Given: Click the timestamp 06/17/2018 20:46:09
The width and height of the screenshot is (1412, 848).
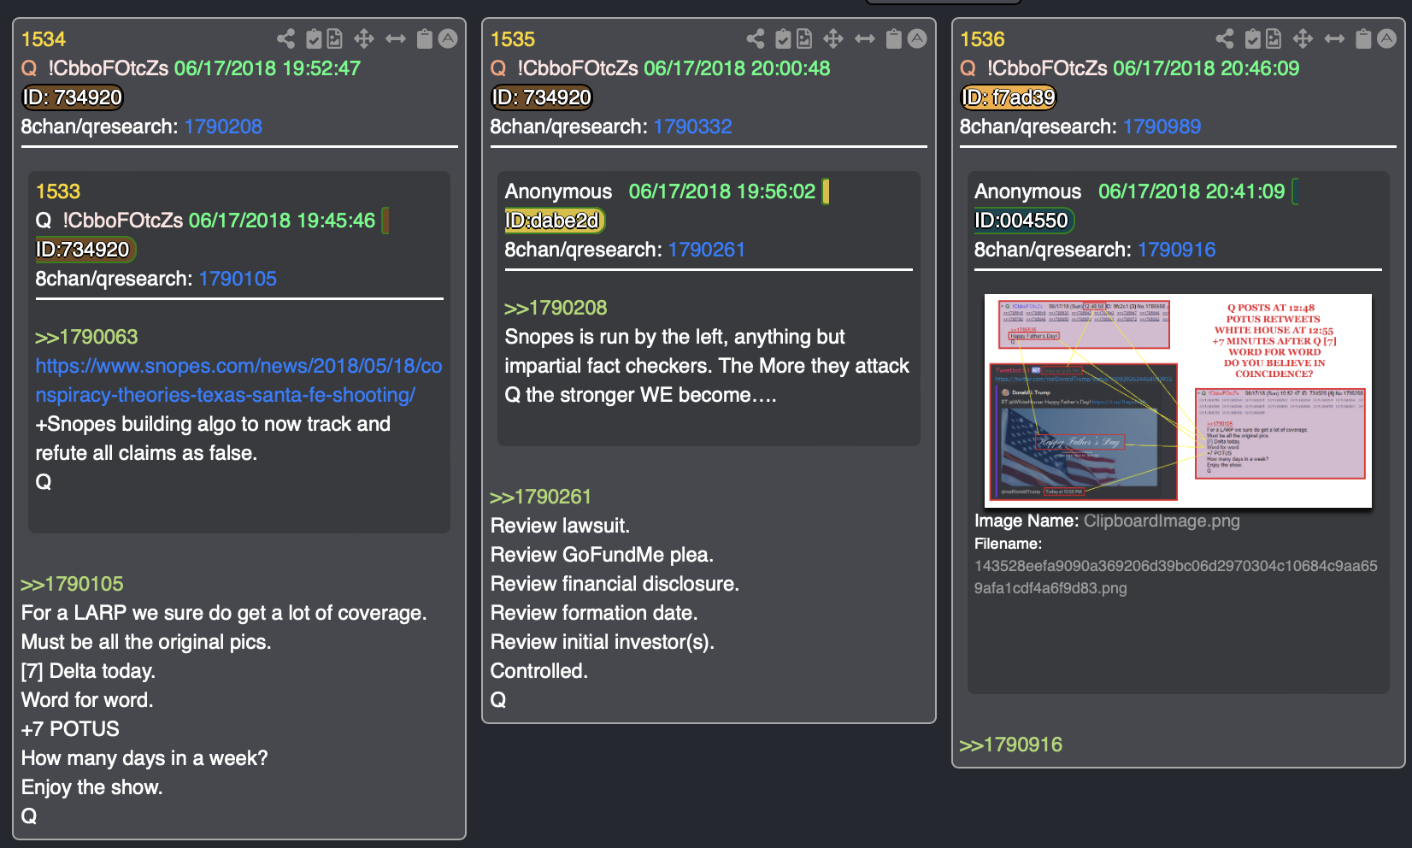Looking at the screenshot, I should point(1206,68).
